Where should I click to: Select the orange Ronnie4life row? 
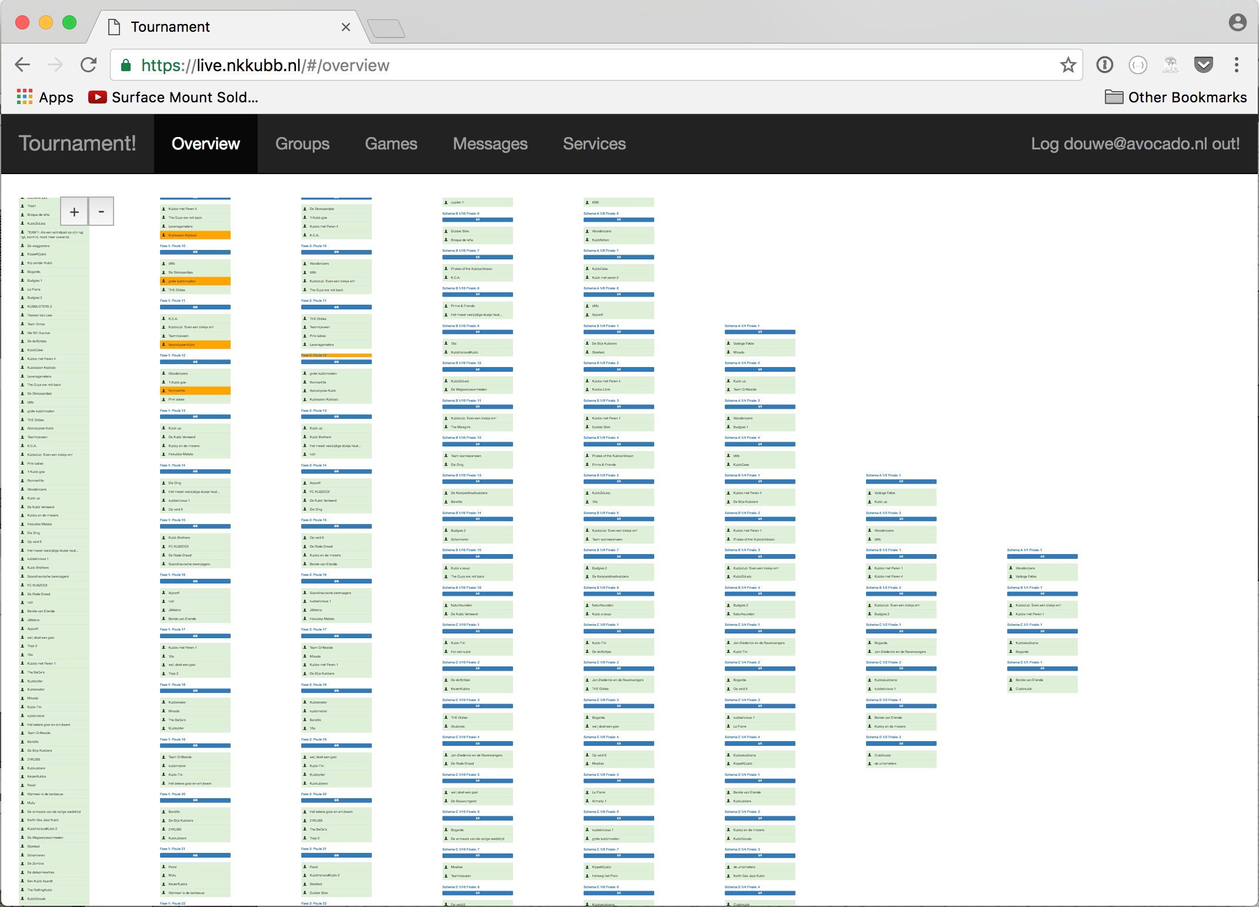coord(195,391)
